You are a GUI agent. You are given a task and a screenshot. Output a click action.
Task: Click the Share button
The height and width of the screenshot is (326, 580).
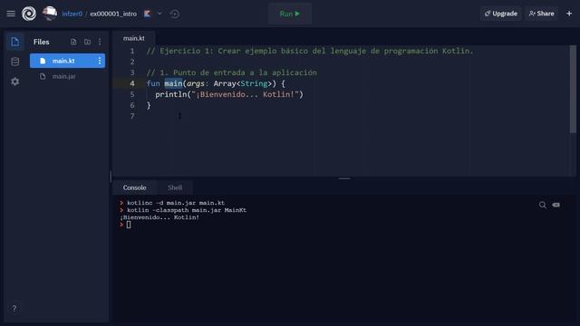[x=541, y=14]
